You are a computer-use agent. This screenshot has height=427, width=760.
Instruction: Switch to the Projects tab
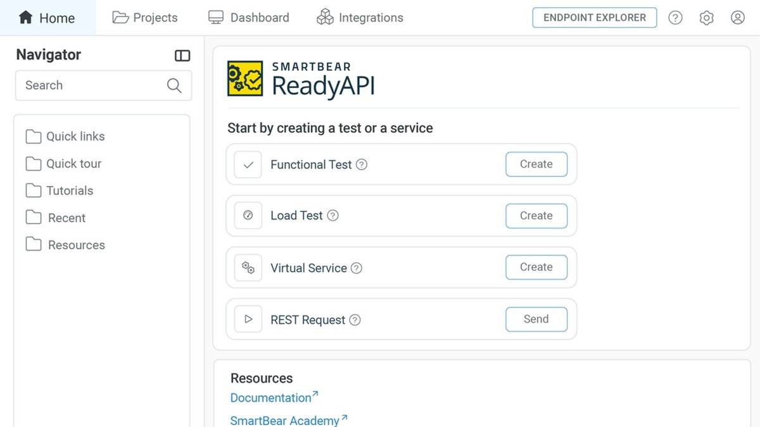pyautogui.click(x=145, y=18)
